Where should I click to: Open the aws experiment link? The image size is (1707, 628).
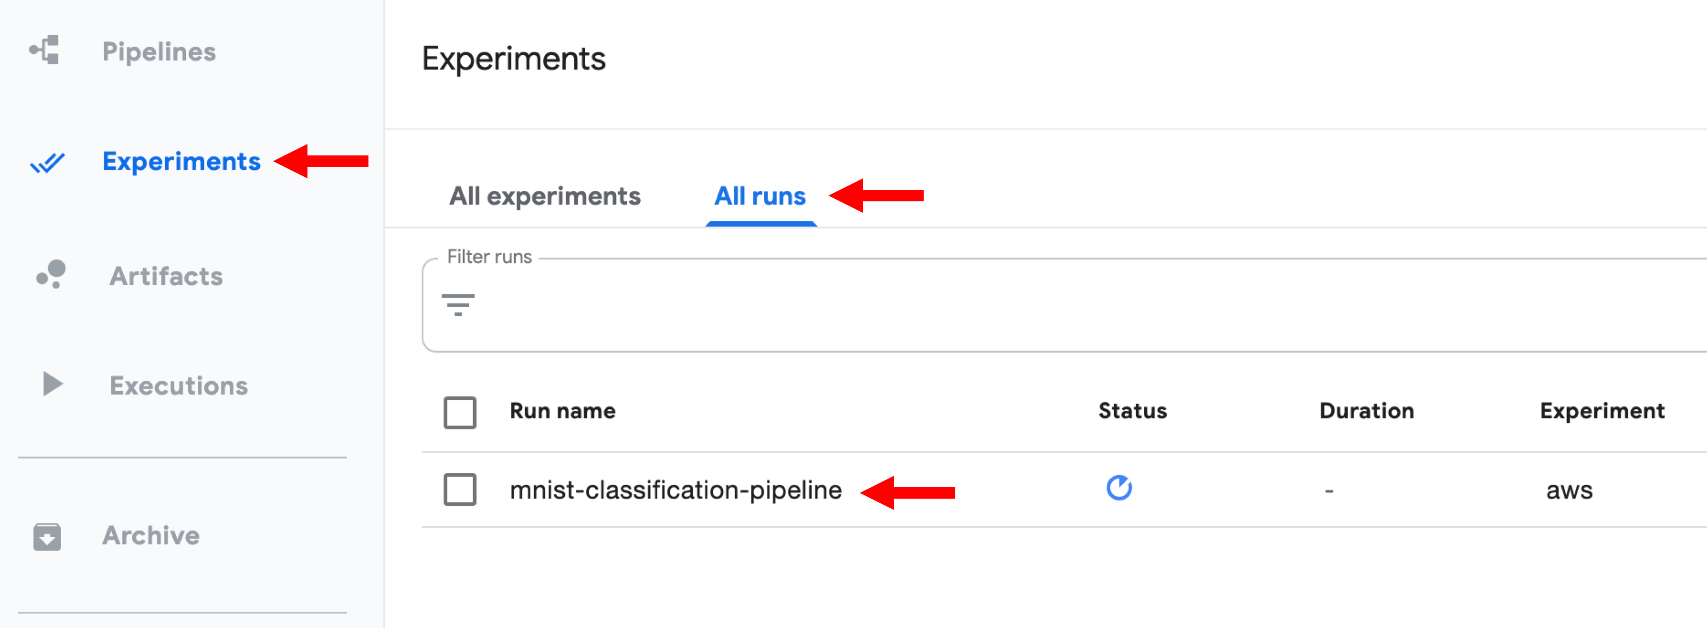[1569, 490]
